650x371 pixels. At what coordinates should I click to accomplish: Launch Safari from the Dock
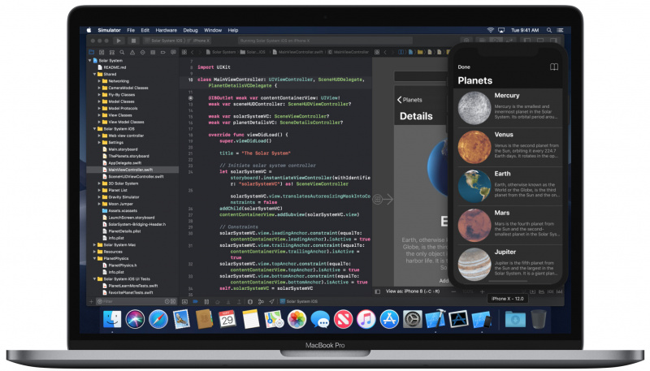point(158,319)
